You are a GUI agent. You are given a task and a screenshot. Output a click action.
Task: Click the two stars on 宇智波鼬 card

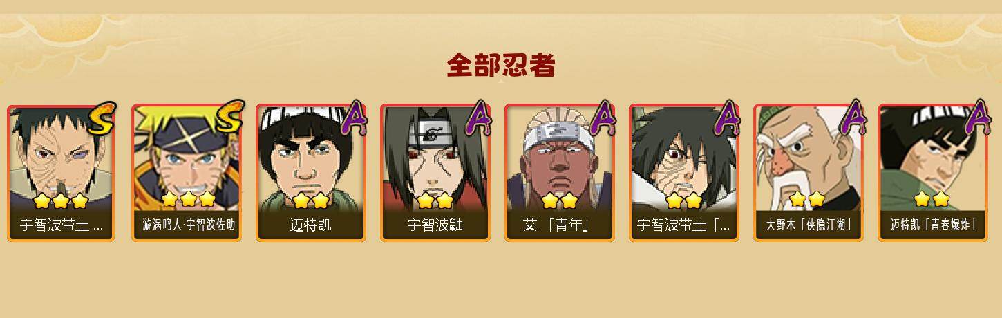click(x=435, y=200)
